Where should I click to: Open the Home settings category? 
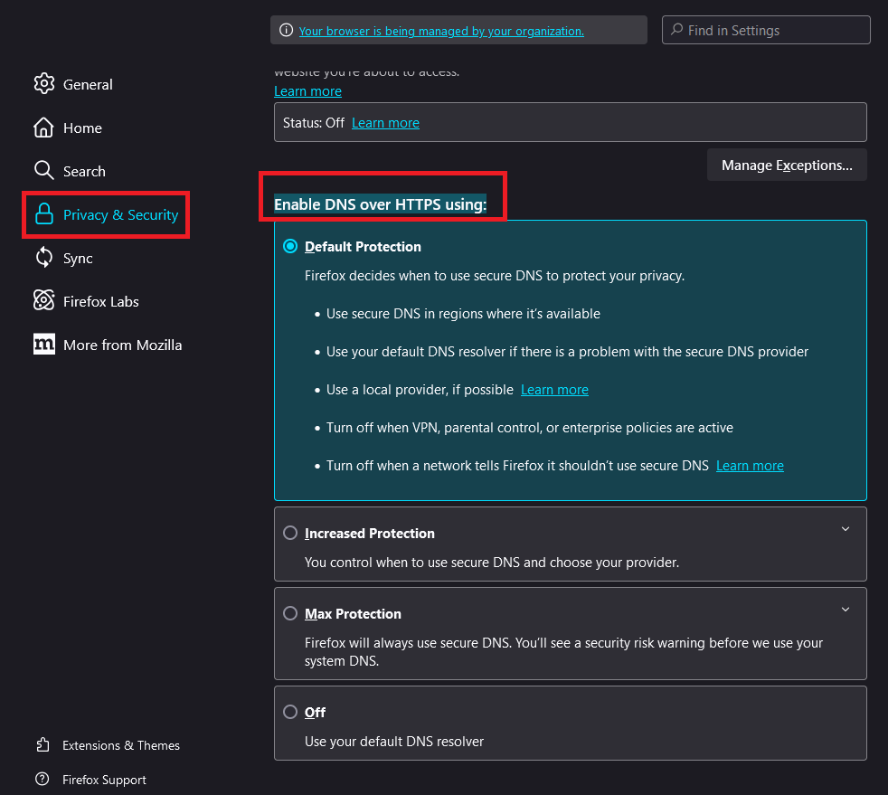point(82,128)
